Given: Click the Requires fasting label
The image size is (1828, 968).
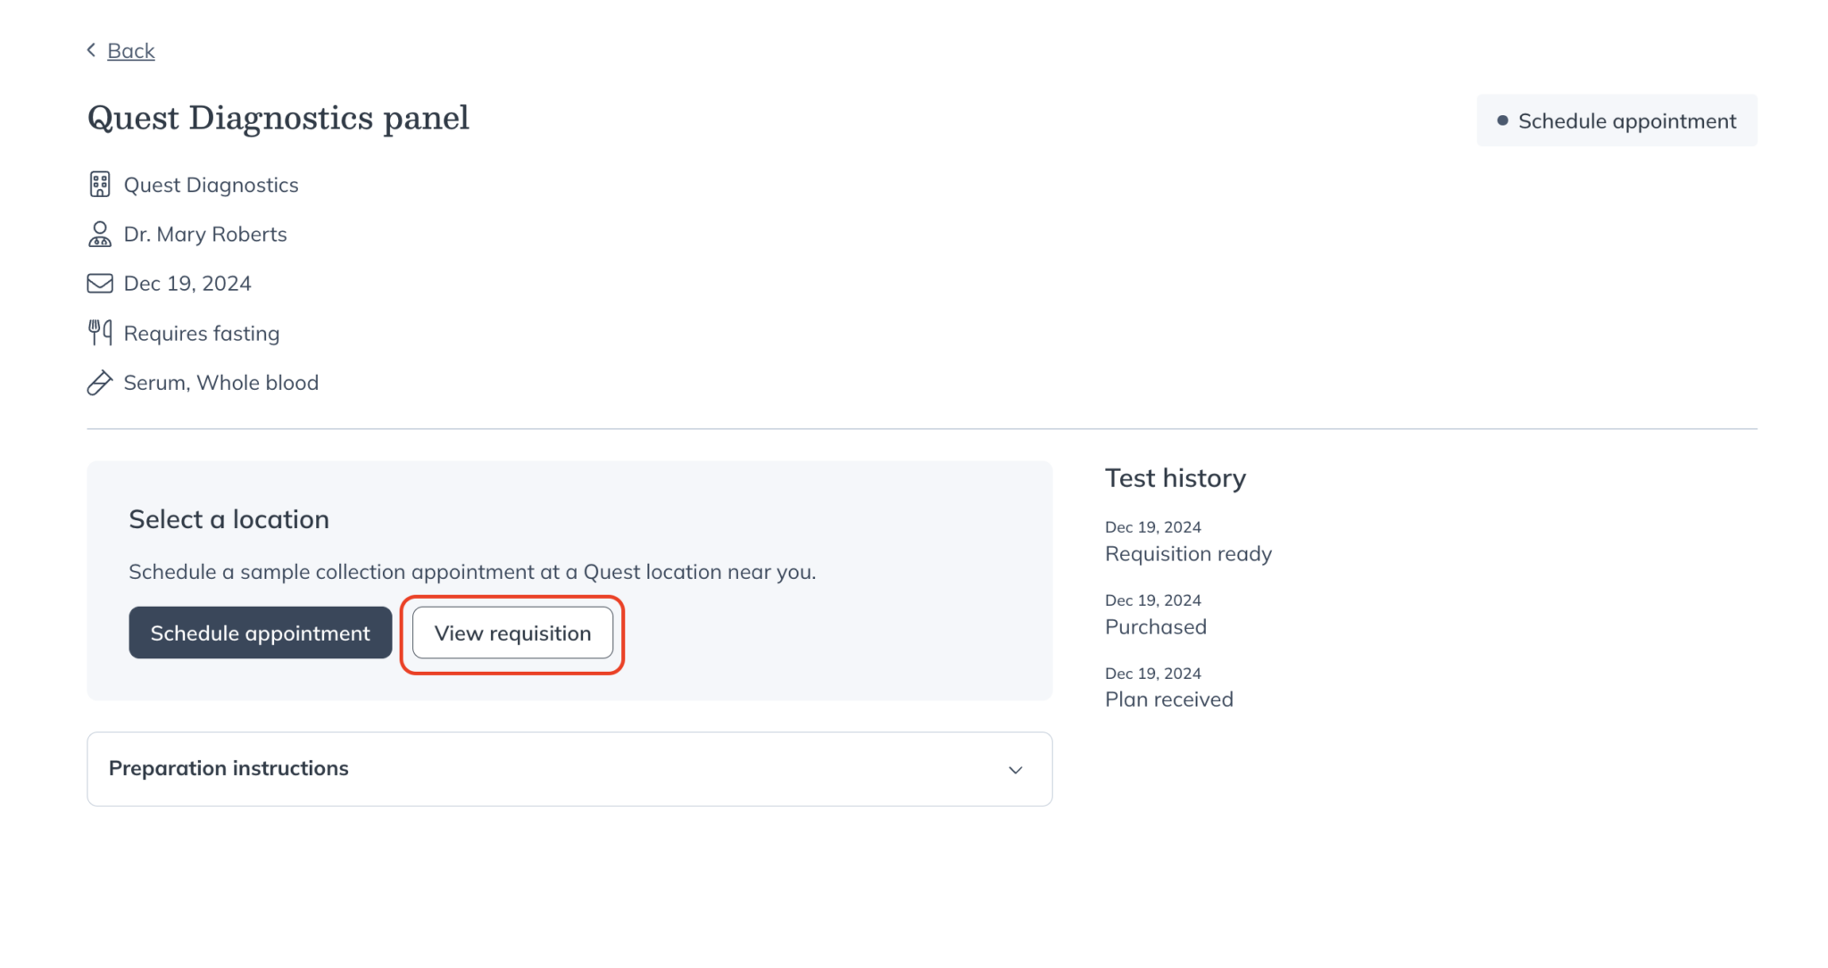Looking at the screenshot, I should [x=202, y=334].
